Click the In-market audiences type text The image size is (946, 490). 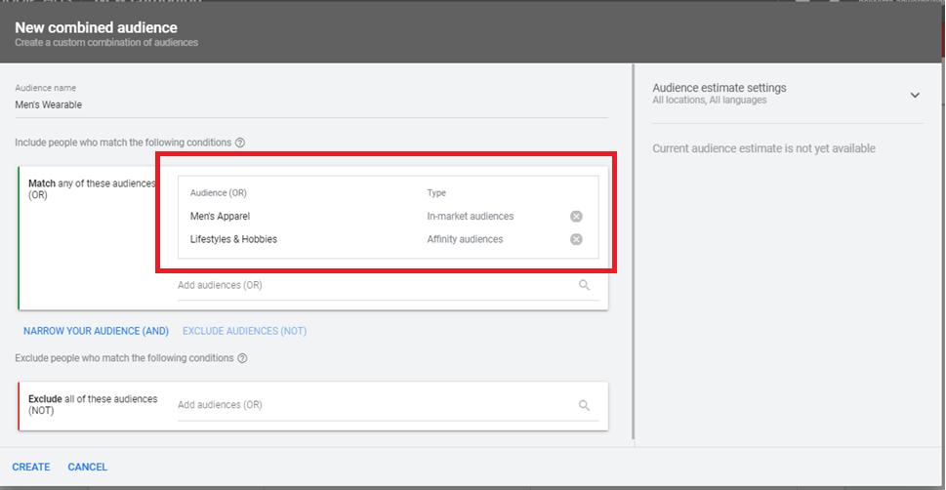471,216
